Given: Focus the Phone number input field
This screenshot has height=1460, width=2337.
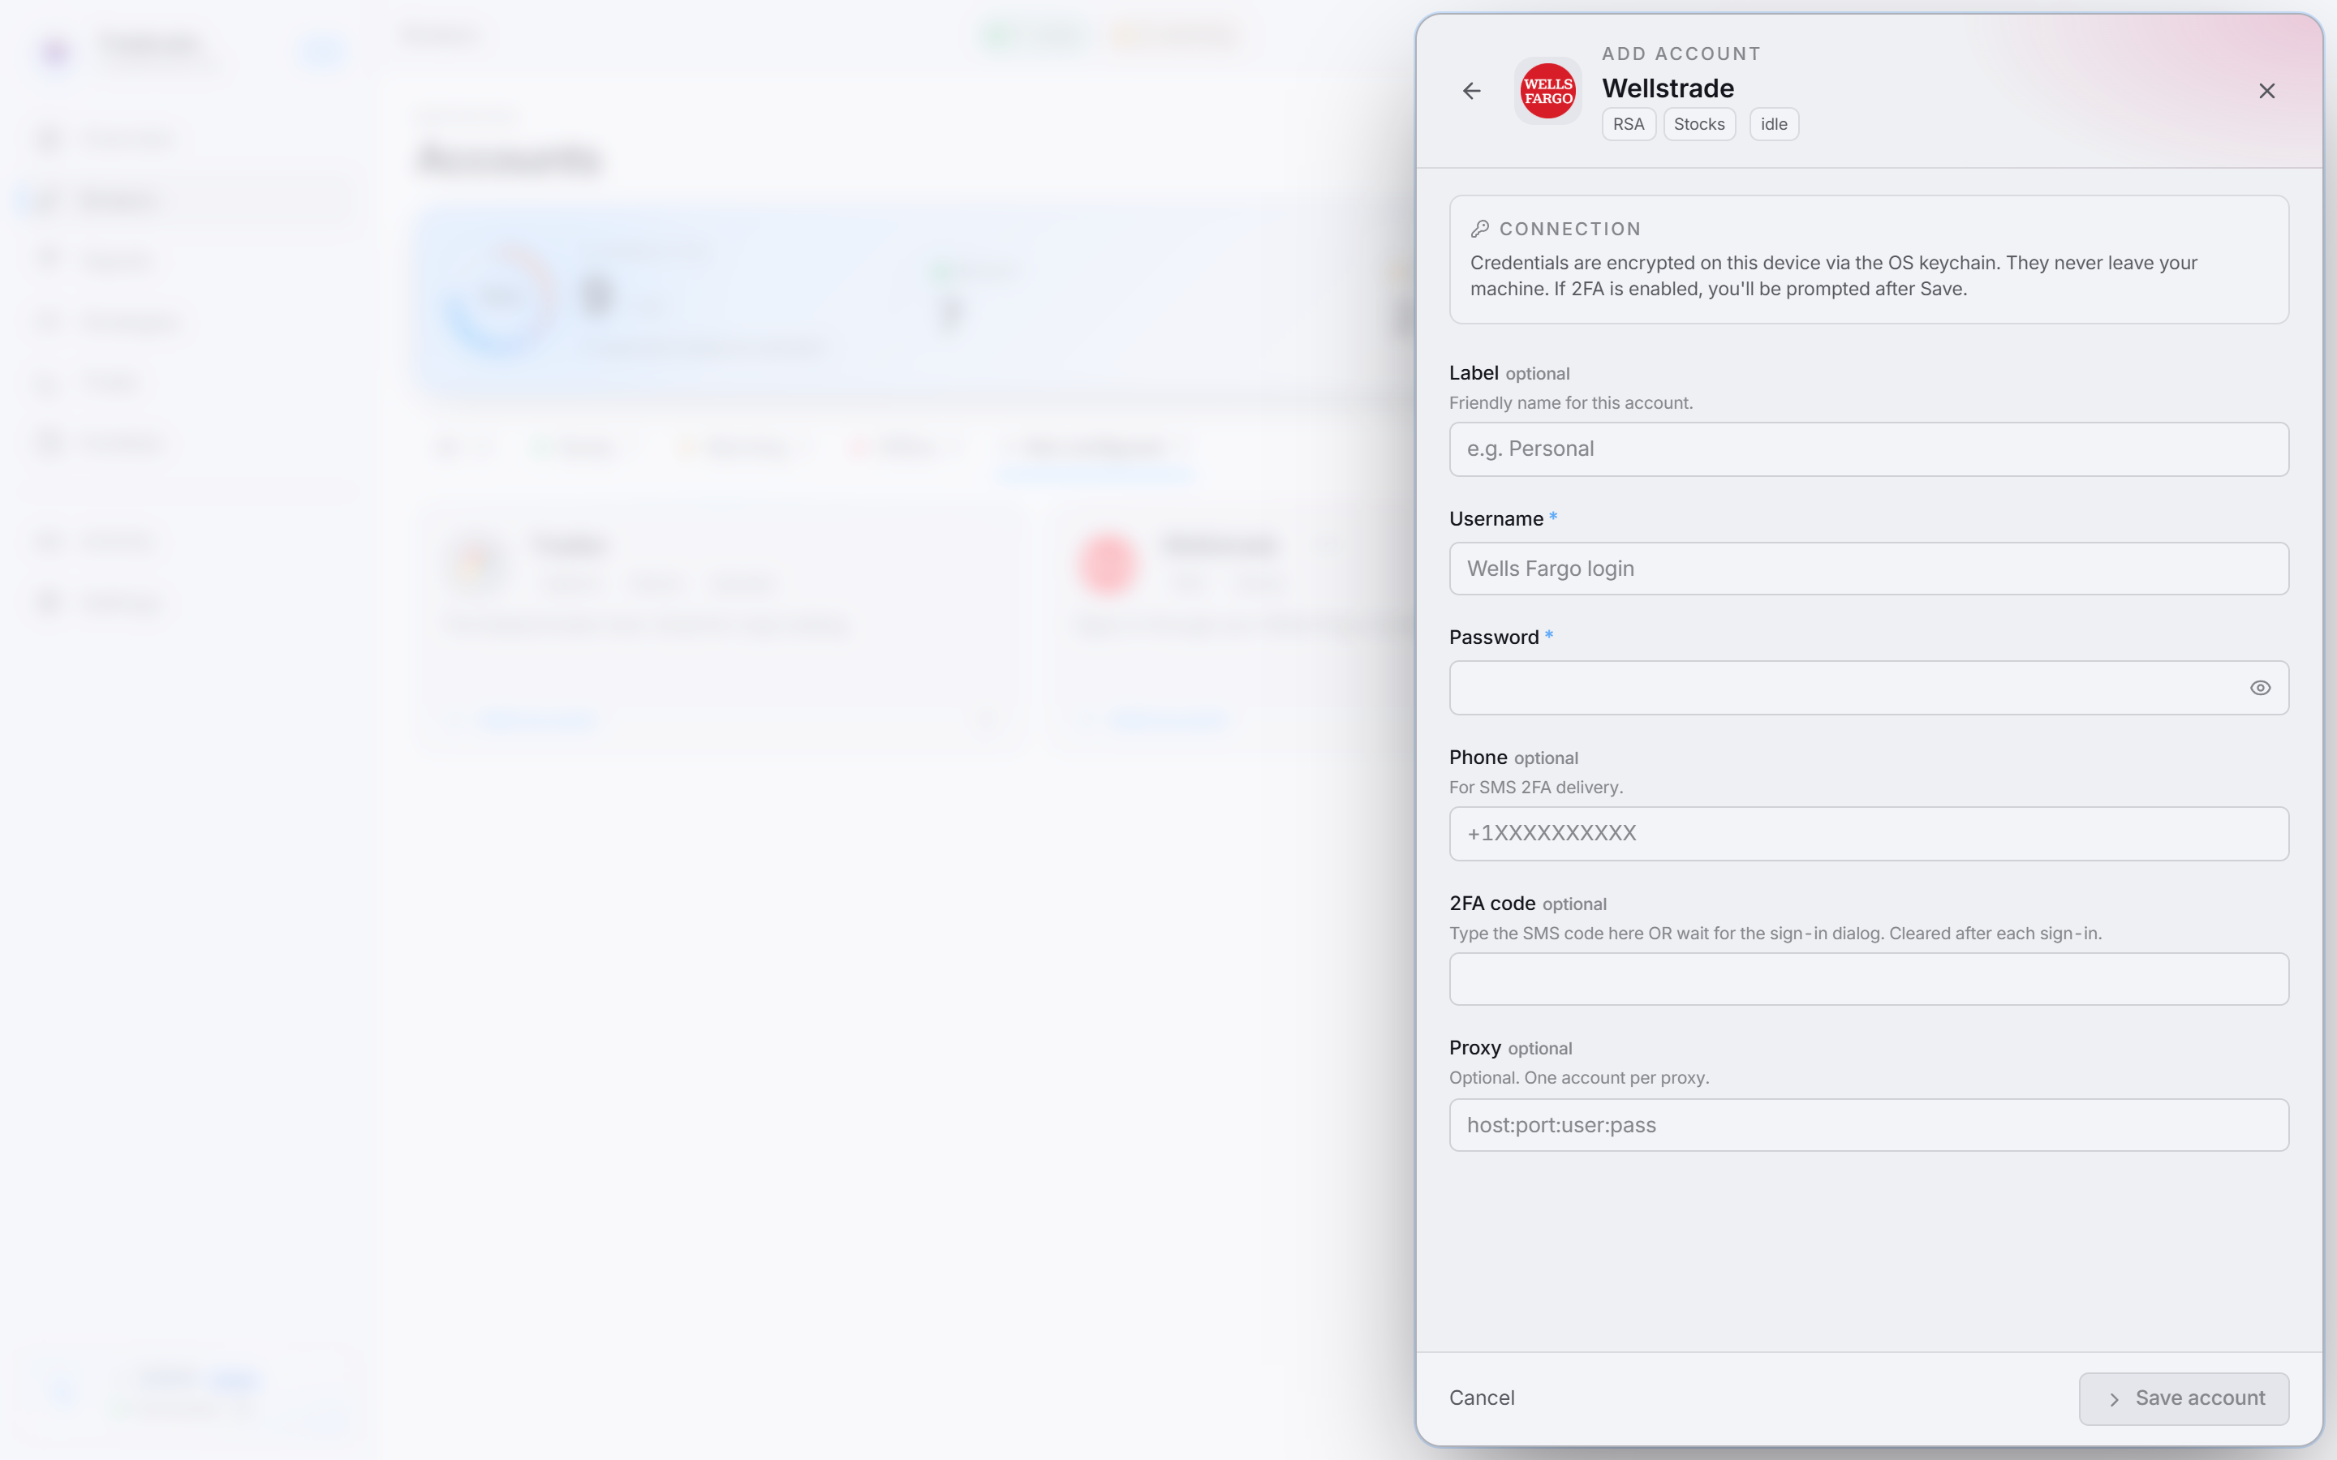Looking at the screenshot, I should pyautogui.click(x=1869, y=833).
